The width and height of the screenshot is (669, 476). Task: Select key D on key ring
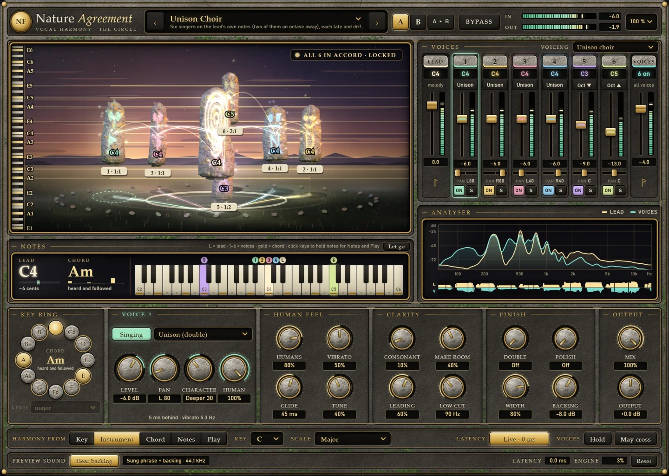point(83,344)
